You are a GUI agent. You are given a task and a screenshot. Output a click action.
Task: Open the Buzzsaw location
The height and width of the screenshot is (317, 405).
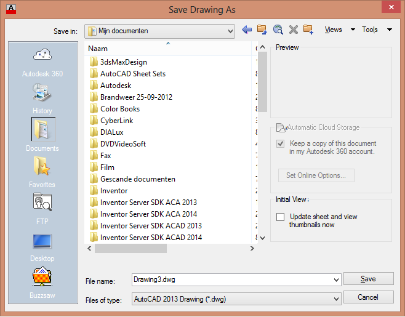tap(42, 283)
